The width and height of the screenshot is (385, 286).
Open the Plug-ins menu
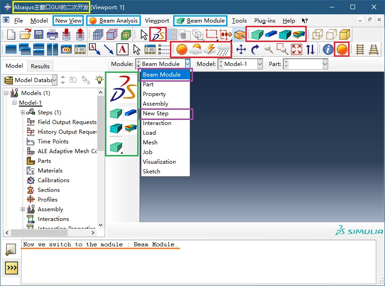pos(264,21)
